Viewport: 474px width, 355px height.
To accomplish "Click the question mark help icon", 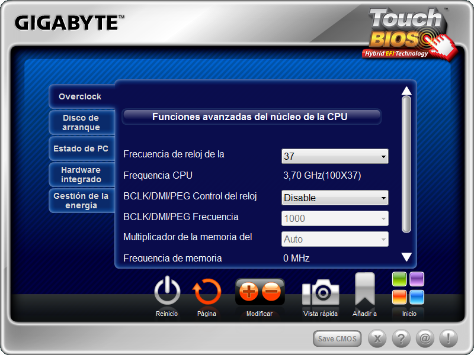I will [401, 338].
